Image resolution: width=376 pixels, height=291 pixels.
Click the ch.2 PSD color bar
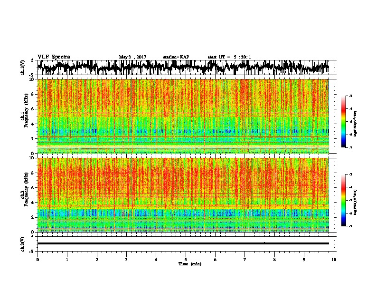[343, 200]
